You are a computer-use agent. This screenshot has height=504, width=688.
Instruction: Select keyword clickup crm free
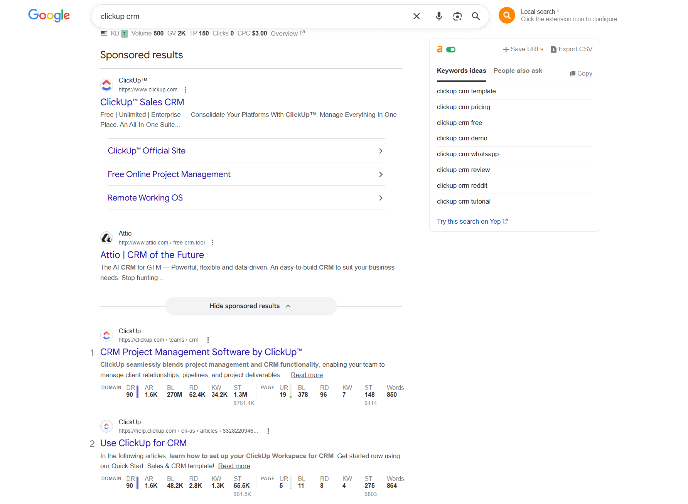click(459, 123)
